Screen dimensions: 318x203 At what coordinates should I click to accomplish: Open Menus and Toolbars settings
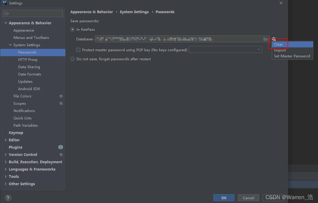click(31, 38)
